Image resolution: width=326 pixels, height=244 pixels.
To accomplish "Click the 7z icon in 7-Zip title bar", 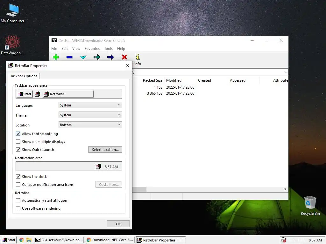I will coord(54,40).
